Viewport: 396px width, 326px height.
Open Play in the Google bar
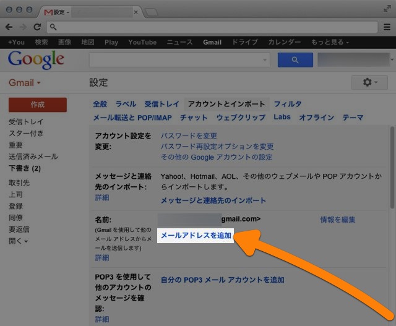pyautogui.click(x=111, y=42)
